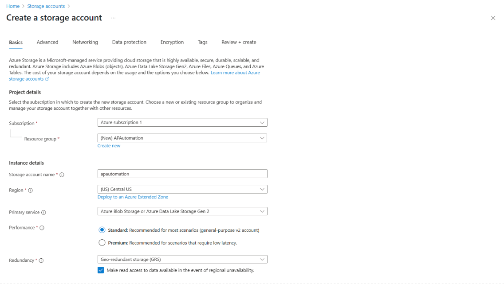Select Premium performance radio button
The height and width of the screenshot is (284, 504).
point(102,243)
